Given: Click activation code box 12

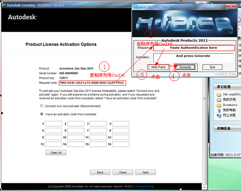Looking at the screenshot, I should (x=120, y=137).
